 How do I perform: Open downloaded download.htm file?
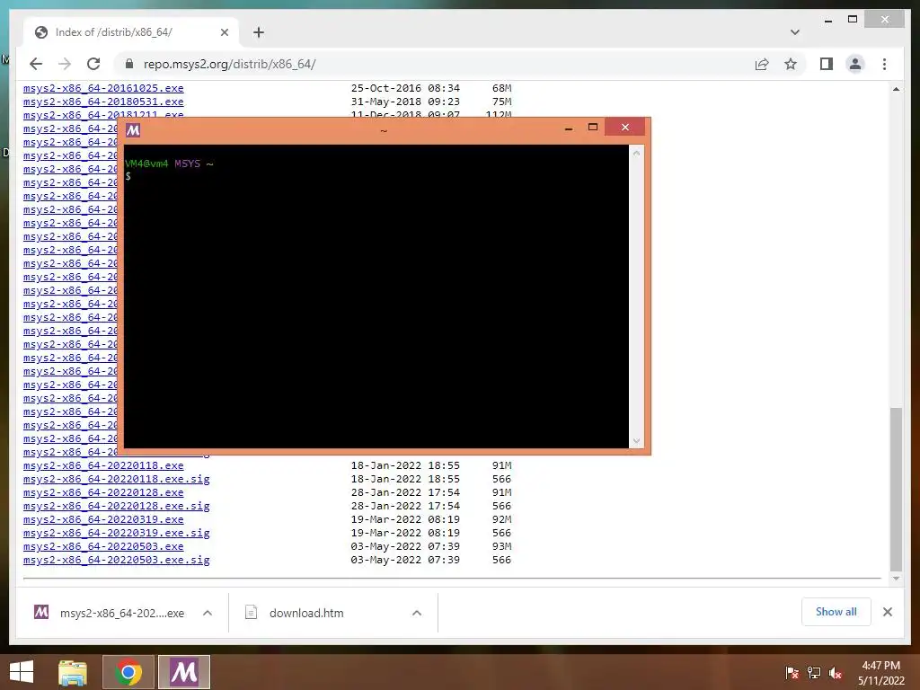coord(295,613)
